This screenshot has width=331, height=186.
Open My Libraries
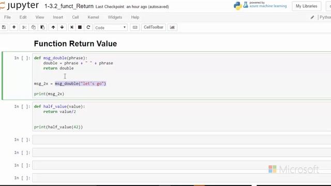pyautogui.click(x=307, y=6)
